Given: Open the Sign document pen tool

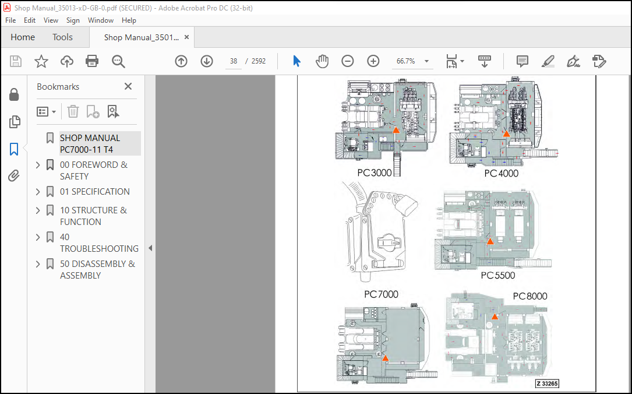Looking at the screenshot, I should (x=573, y=61).
